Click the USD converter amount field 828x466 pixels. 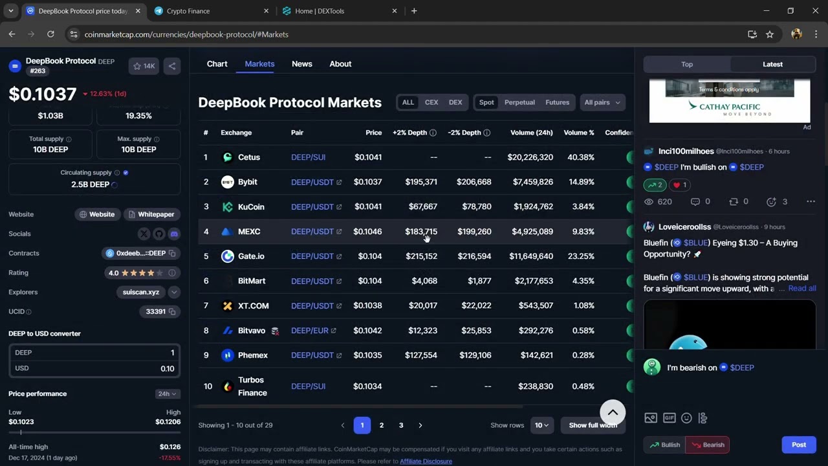coord(94,368)
